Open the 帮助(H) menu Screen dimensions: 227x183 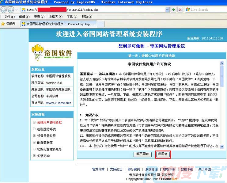(x=87, y=17)
